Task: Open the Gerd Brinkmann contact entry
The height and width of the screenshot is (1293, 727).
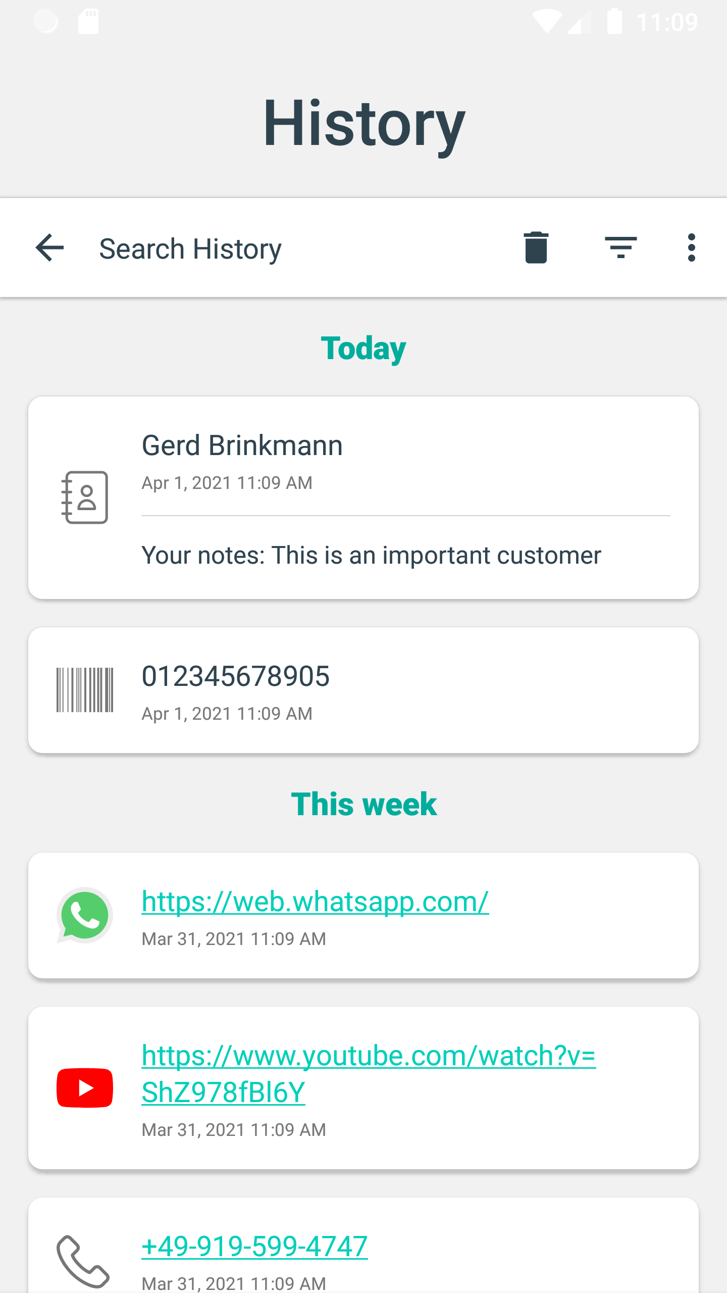Action: point(363,498)
